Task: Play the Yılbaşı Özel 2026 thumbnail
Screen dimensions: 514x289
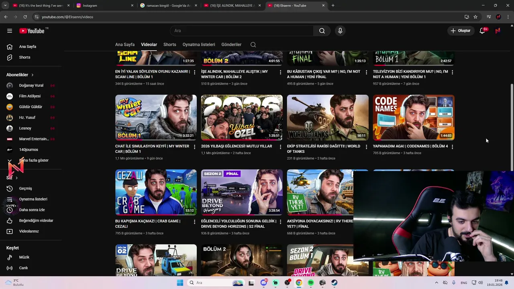Action: click(x=242, y=117)
